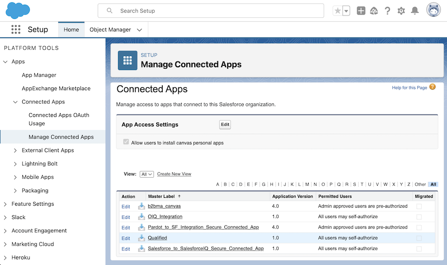Filter list by letter S
Screen dimensions: 447x265
point(354,185)
